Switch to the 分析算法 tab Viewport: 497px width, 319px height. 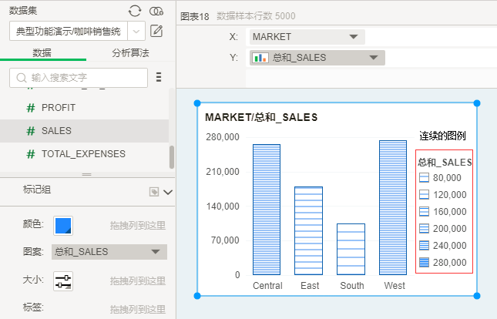130,52
